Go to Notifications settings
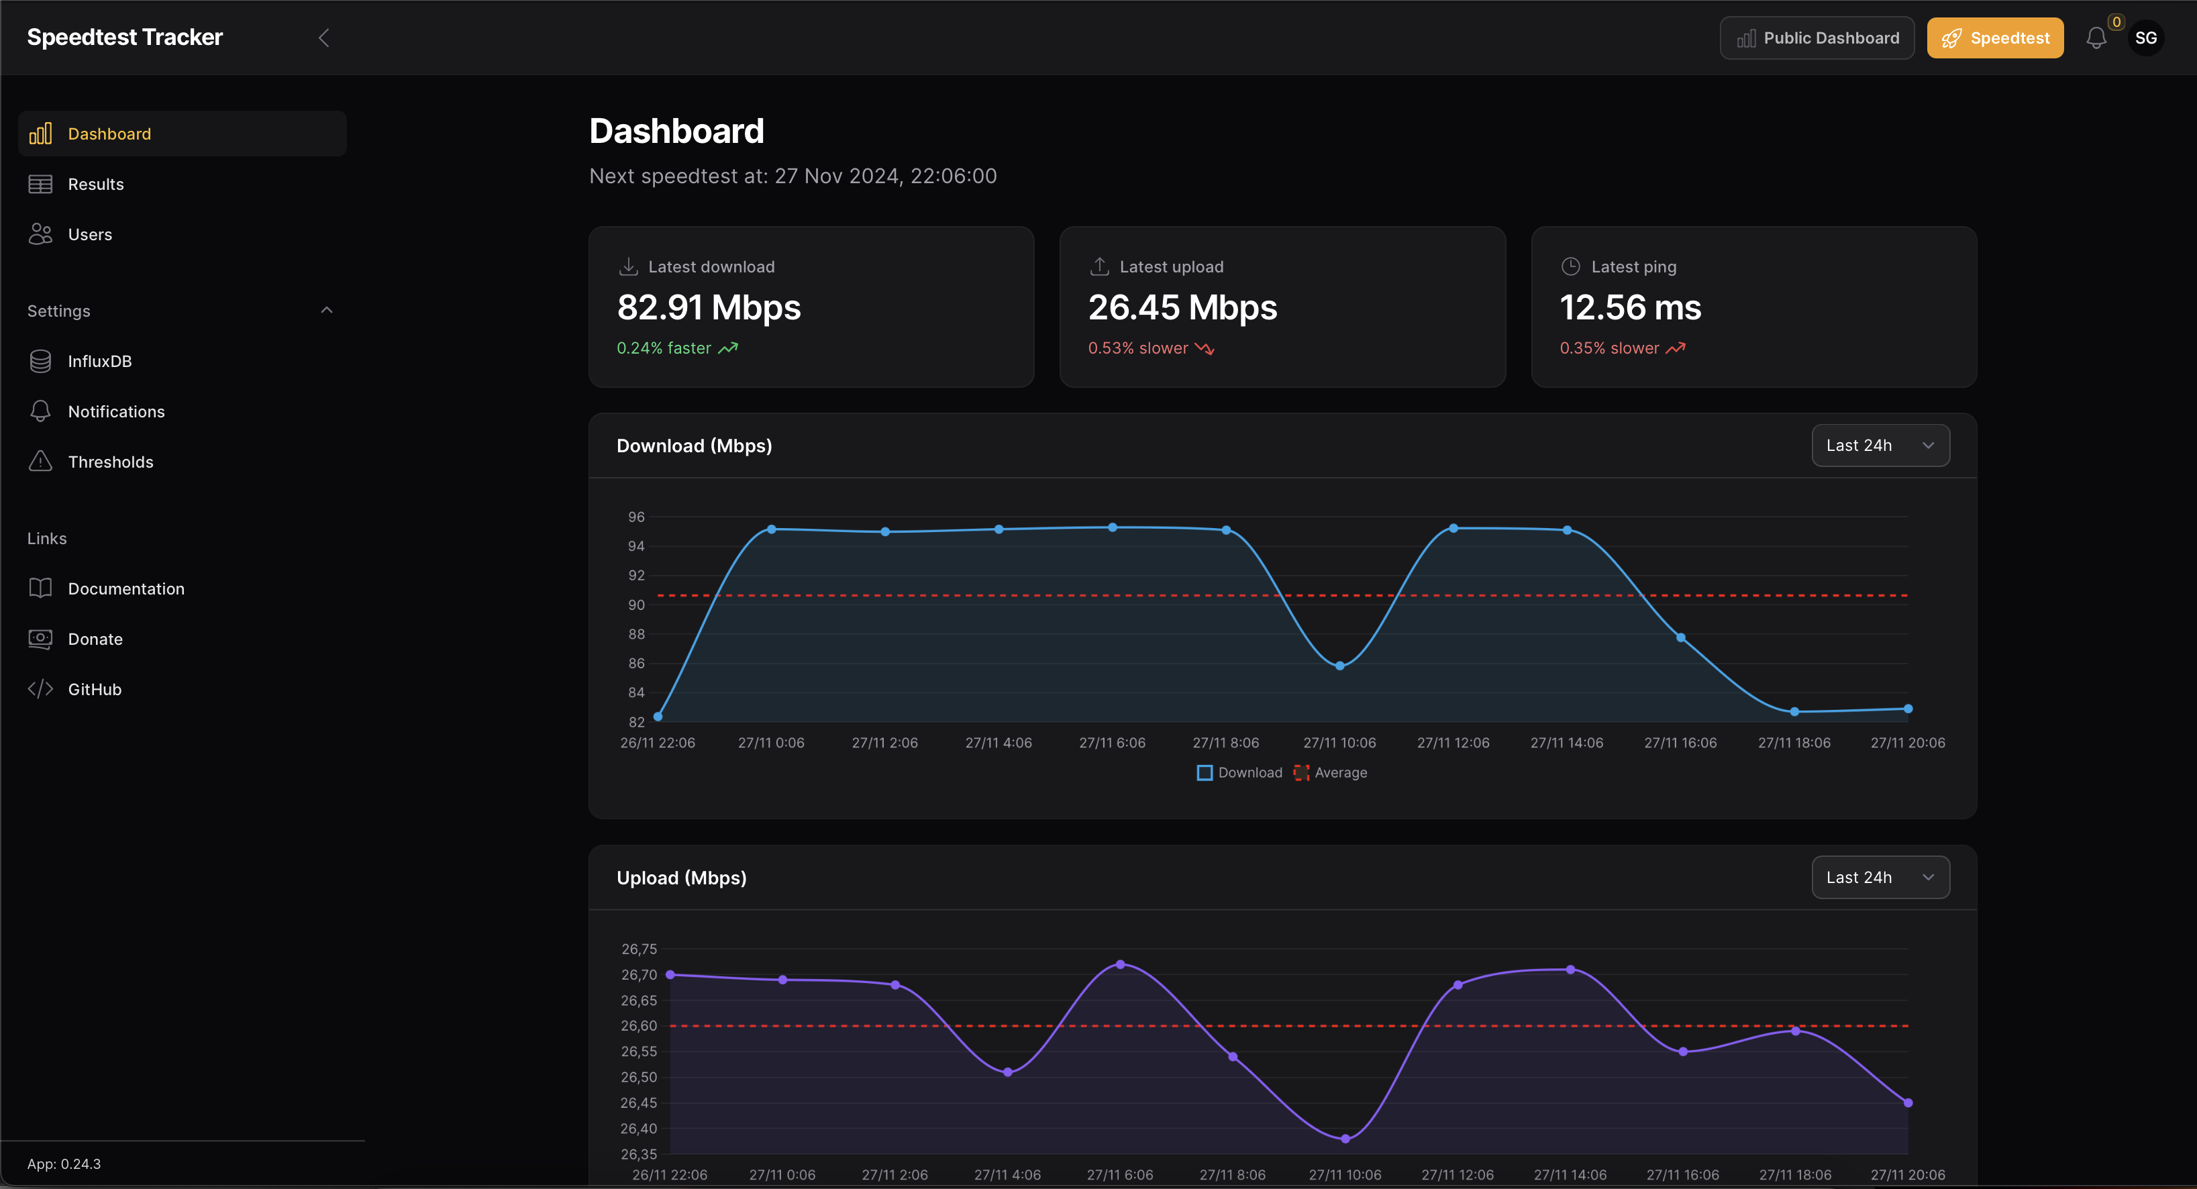Screen dimensions: 2197x1189 tap(116, 411)
